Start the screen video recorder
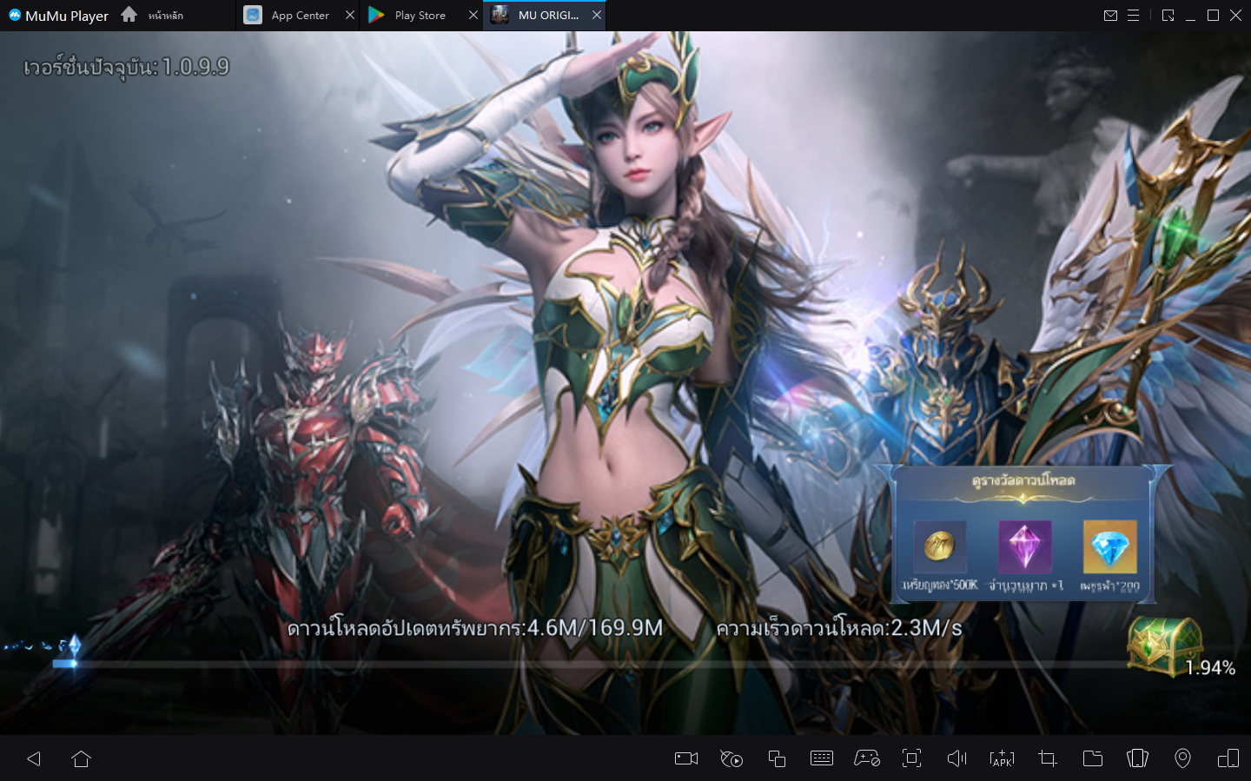 coord(686,758)
